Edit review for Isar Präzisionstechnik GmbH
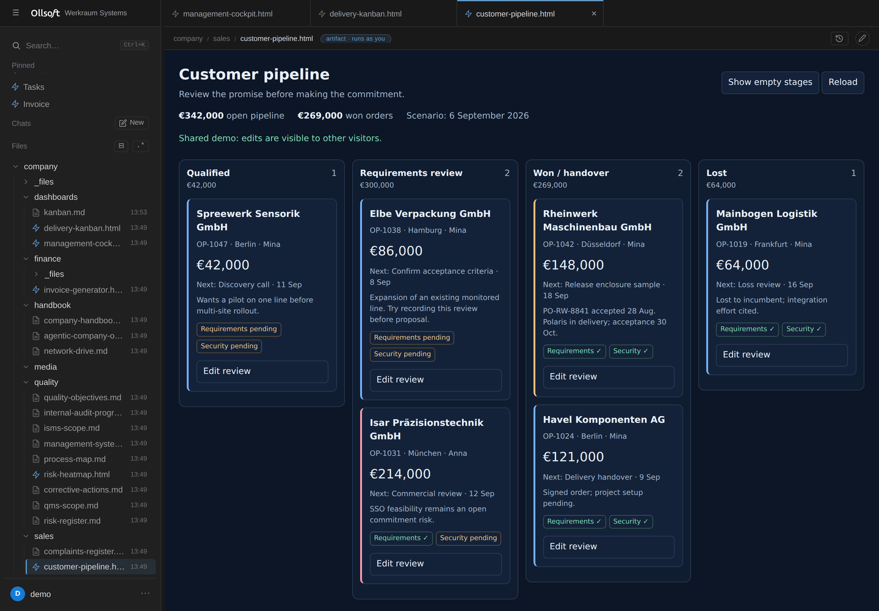The height and width of the screenshot is (611, 879). [x=436, y=564]
